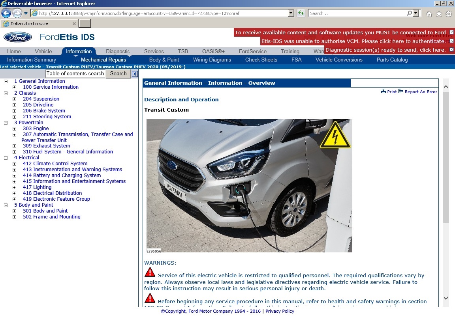Open the Privacy Policy link
The height and width of the screenshot is (321, 455).
click(280, 311)
